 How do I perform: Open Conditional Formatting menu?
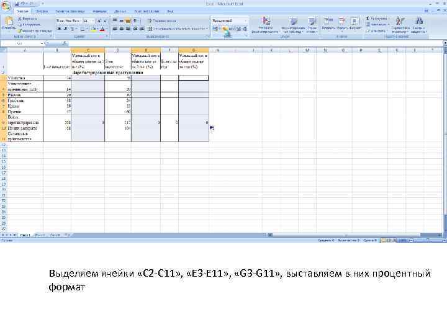tap(265, 25)
